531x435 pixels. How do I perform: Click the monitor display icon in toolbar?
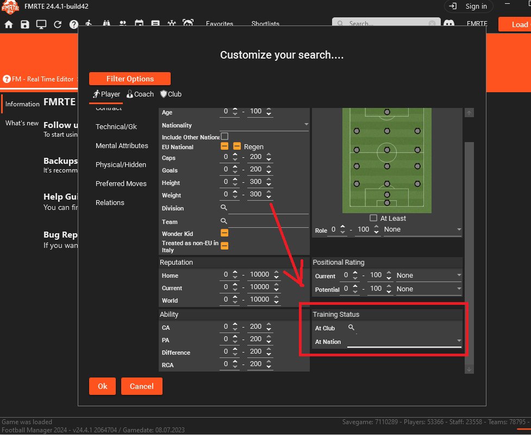[41, 24]
